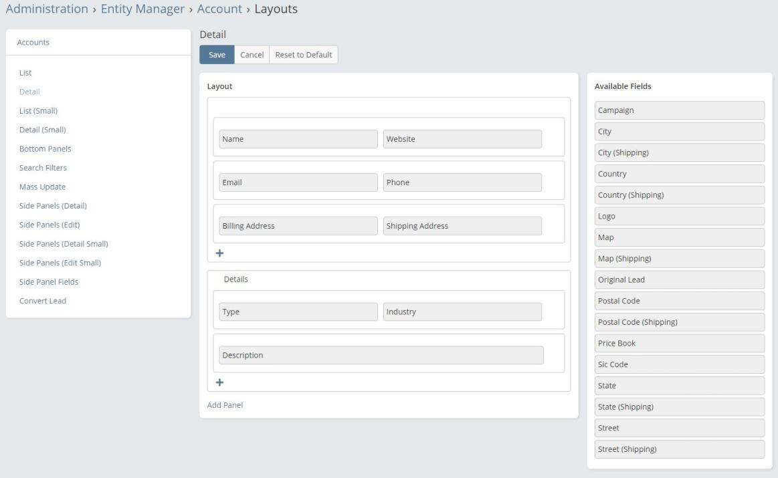Click the plus icon below Description row
The height and width of the screenshot is (478, 778).
(219, 382)
